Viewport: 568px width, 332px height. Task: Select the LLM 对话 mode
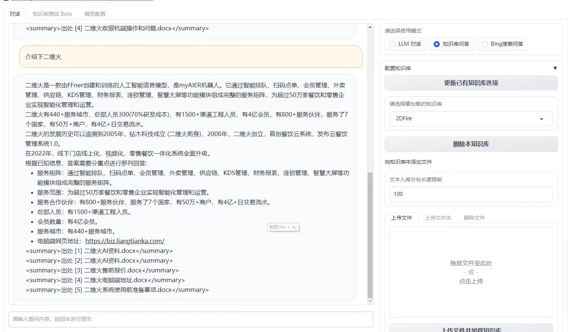pos(405,44)
